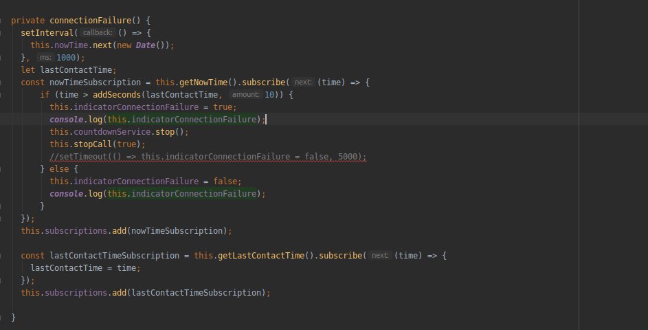
Task: Click the nowTime property in the next call
Action: coord(71,45)
